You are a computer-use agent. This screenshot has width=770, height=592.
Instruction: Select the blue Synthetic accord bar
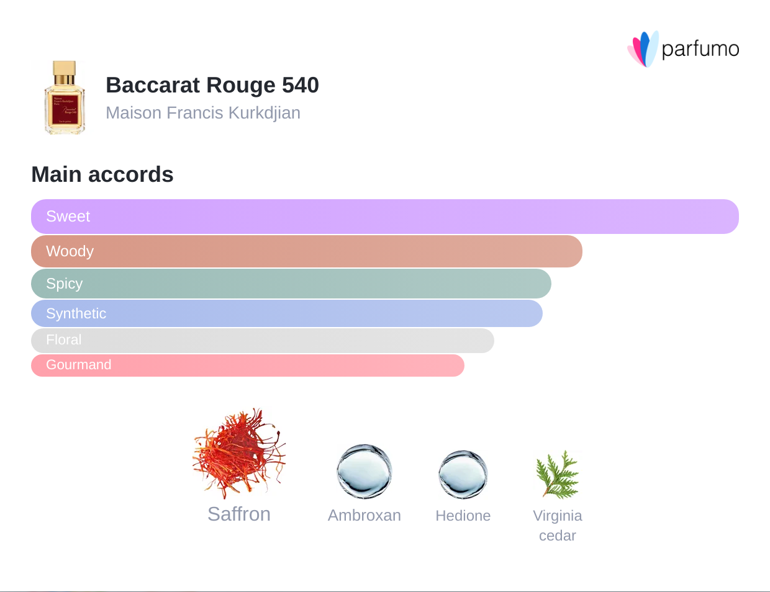tap(287, 313)
